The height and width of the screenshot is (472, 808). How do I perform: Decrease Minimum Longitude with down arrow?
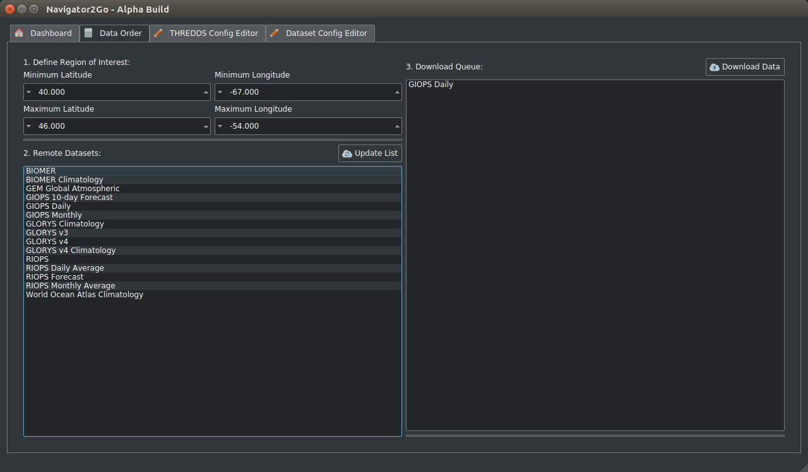[220, 92]
